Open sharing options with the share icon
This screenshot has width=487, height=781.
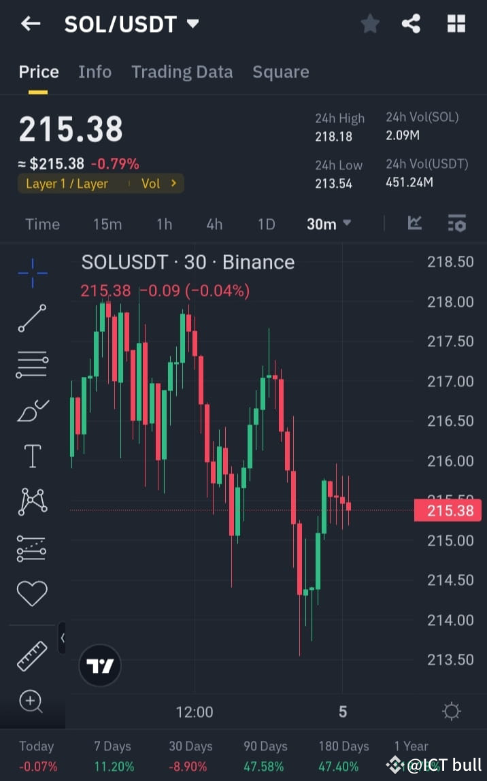[x=411, y=23]
